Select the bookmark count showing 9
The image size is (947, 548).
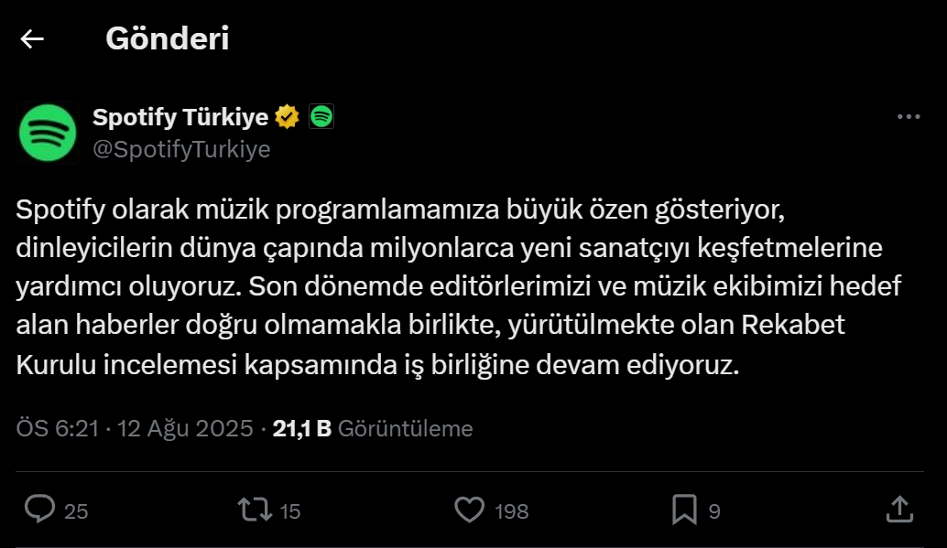coord(715,510)
